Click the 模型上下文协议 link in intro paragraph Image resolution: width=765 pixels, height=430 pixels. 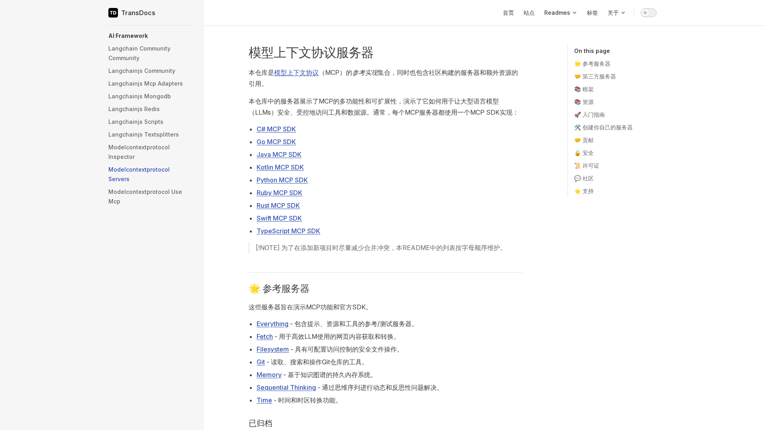pos(296,72)
